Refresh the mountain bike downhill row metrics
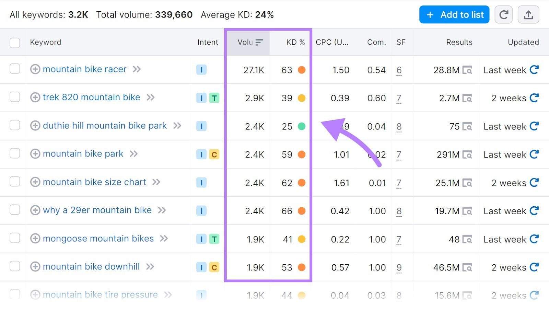The image size is (549, 310). point(534,267)
